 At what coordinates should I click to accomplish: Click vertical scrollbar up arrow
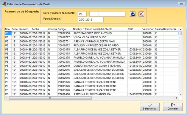coord(180,29)
